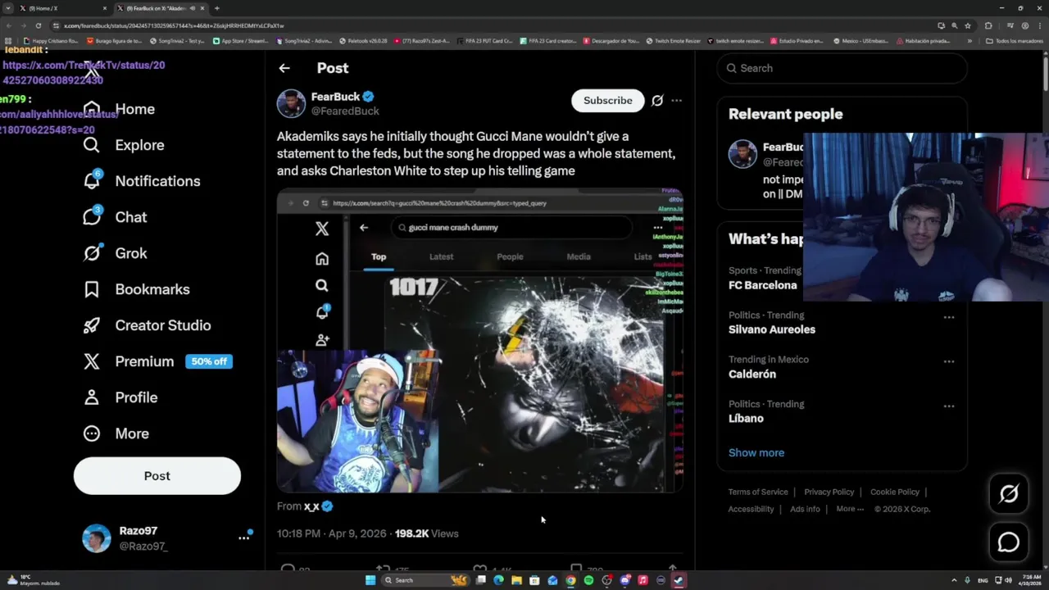Open Calderón trending topic
Viewport: 1049px width, 590px height.
coord(752,374)
